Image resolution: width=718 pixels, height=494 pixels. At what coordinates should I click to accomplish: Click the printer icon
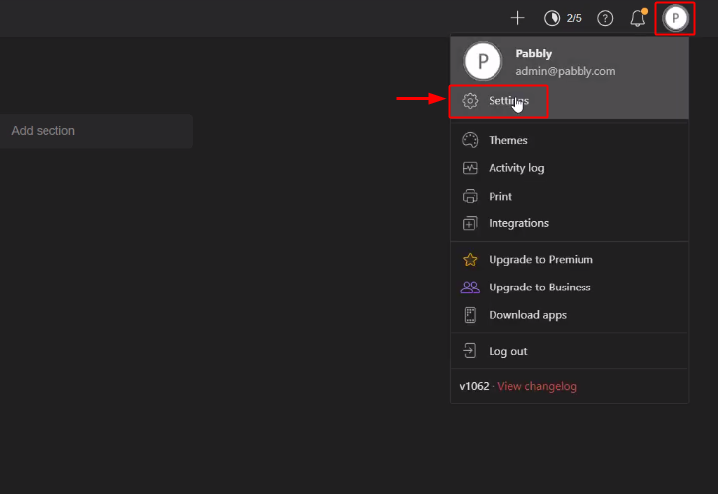point(470,196)
